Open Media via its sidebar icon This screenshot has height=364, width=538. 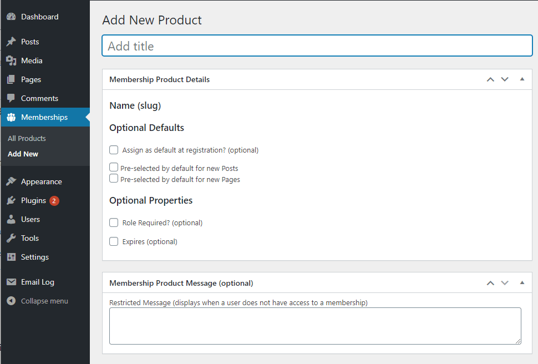(x=11, y=60)
